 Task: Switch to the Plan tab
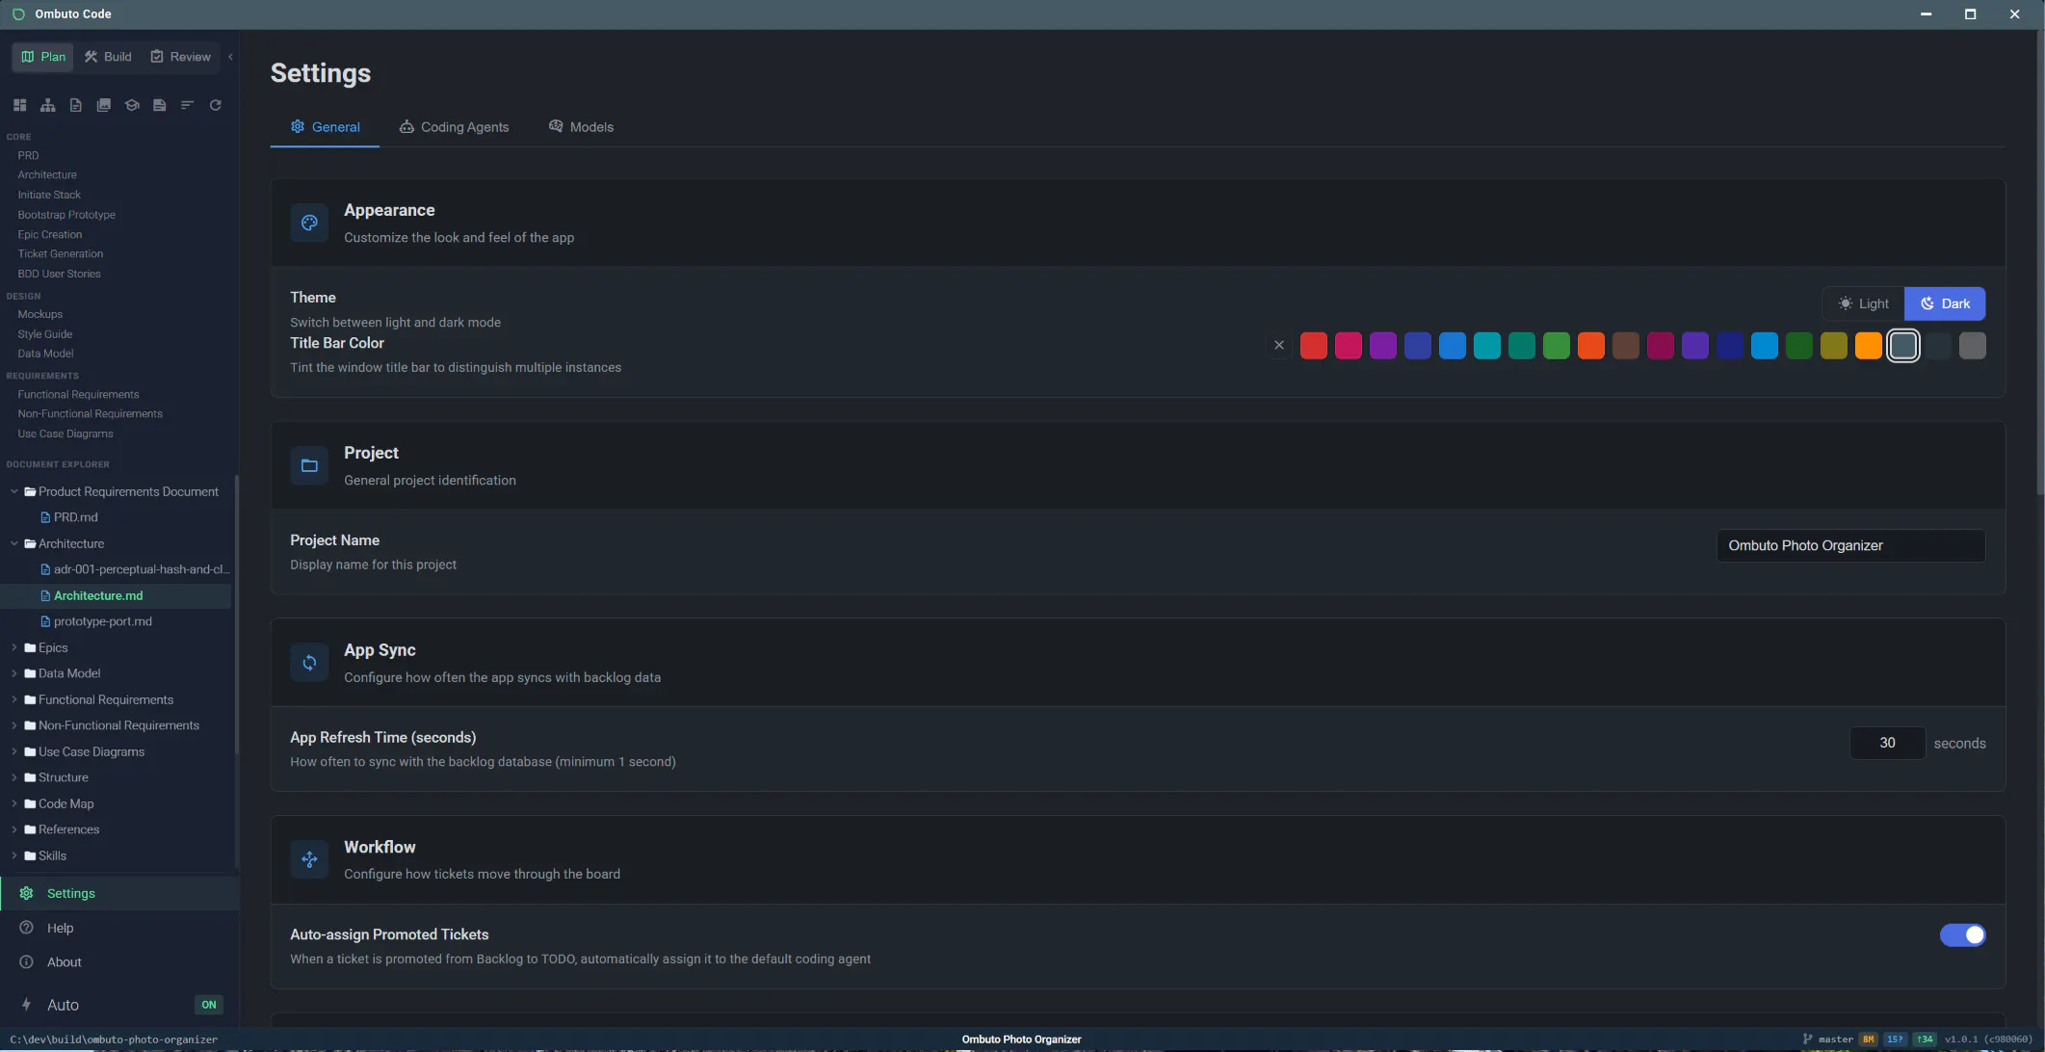[x=43, y=57]
